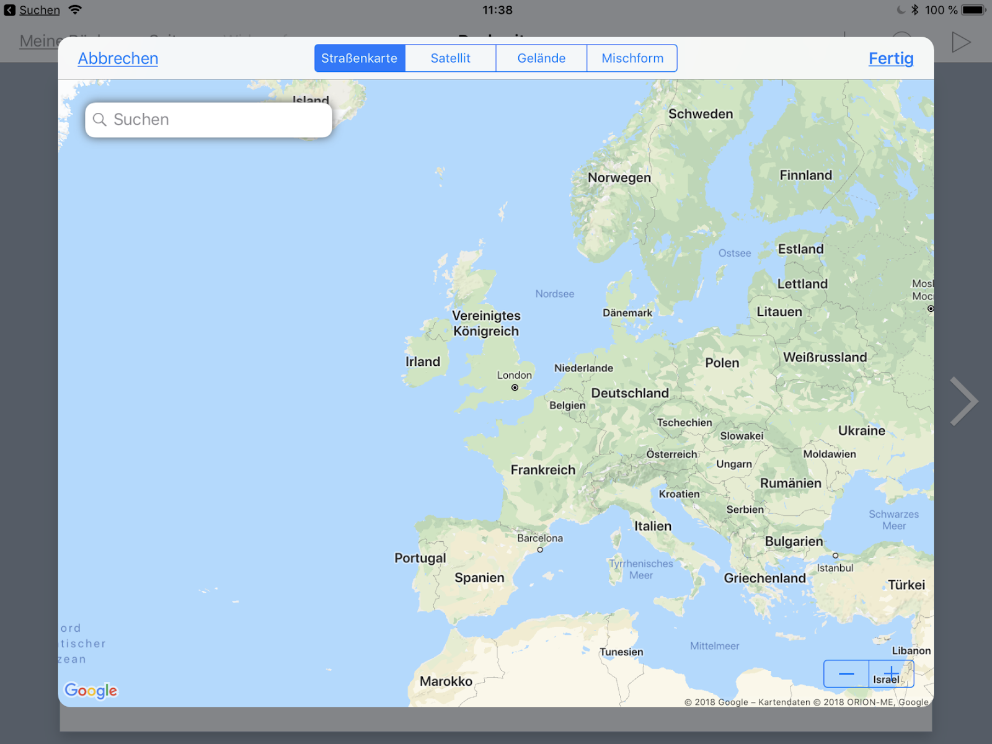
Task: Click the Finnland country label
Action: [x=806, y=175]
